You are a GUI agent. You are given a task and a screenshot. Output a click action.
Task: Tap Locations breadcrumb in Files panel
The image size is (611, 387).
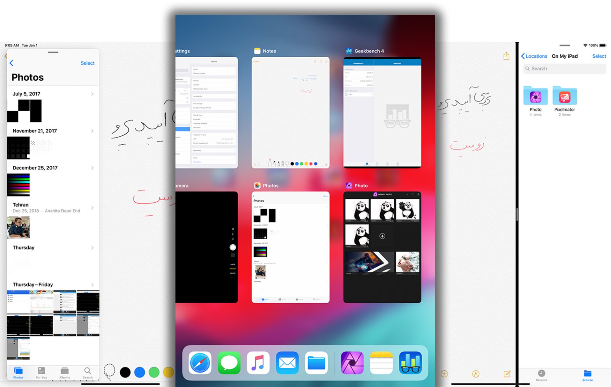click(534, 56)
